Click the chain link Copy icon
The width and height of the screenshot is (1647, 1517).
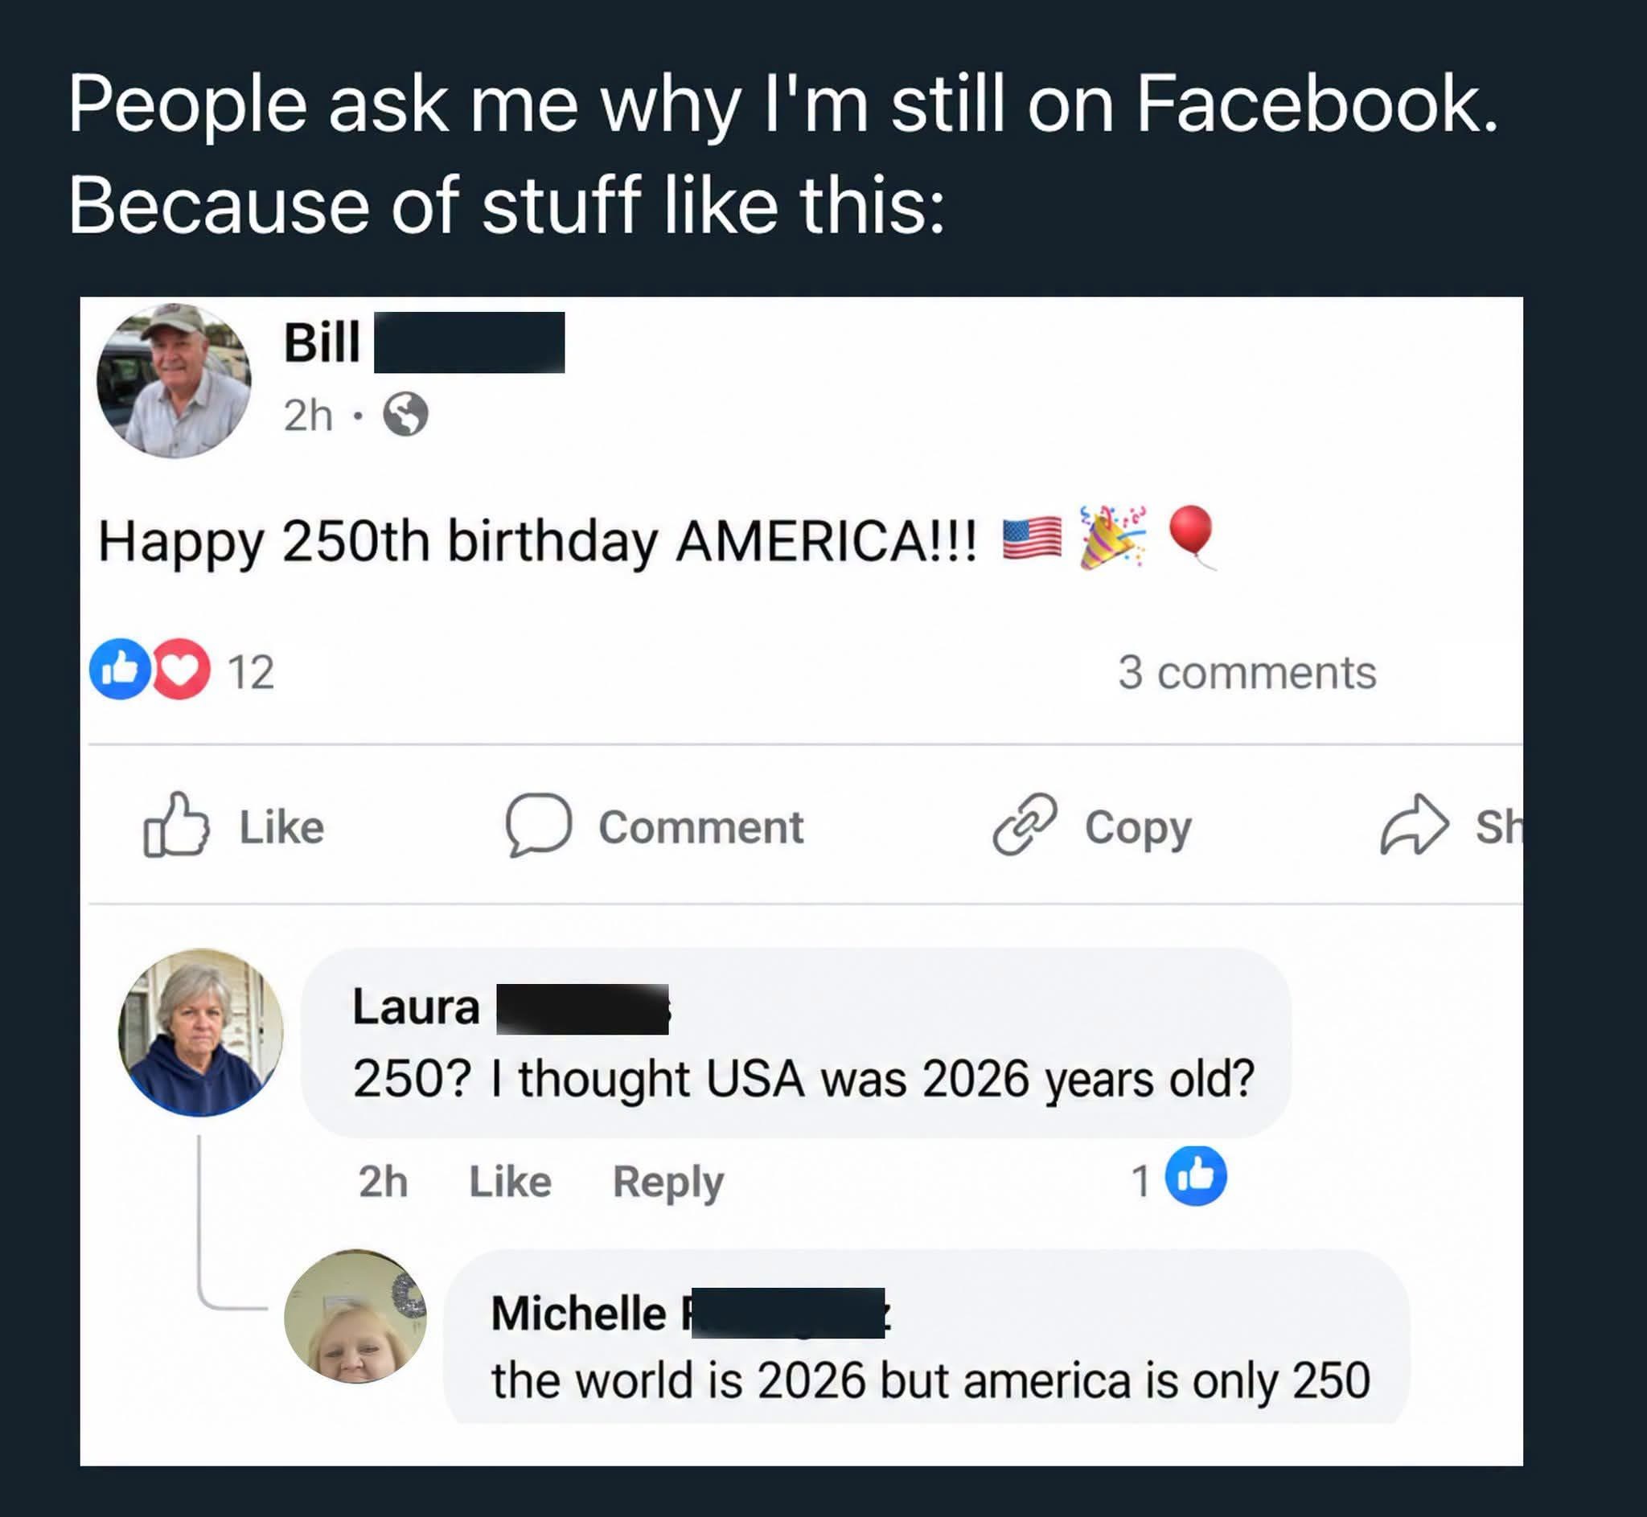point(1025,824)
